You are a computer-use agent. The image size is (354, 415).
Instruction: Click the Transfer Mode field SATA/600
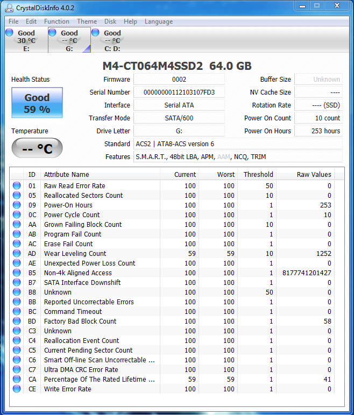pyautogui.click(x=179, y=118)
